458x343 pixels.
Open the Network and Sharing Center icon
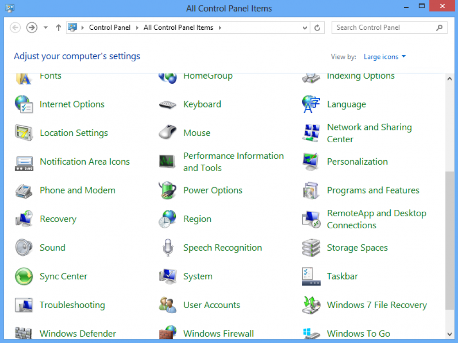311,133
